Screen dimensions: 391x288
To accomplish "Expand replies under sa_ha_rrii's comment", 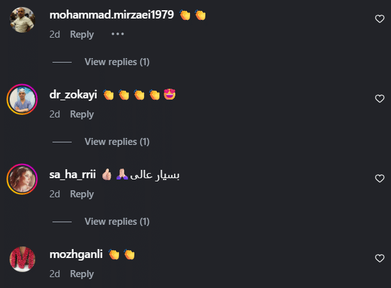I will pos(117,222).
